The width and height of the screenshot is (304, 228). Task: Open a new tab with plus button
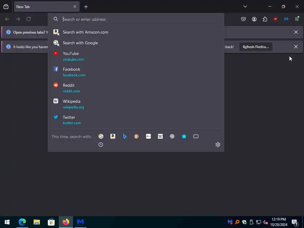coord(86,7)
